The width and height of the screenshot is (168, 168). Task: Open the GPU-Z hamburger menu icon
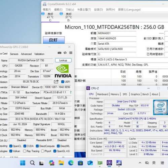(71, 53)
